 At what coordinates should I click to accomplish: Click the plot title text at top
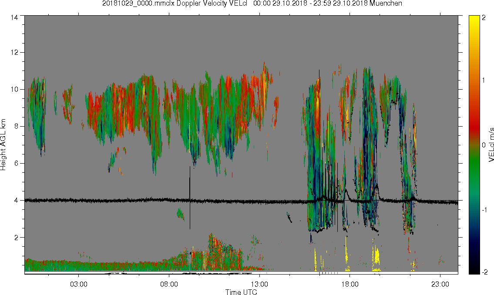click(x=252, y=3)
